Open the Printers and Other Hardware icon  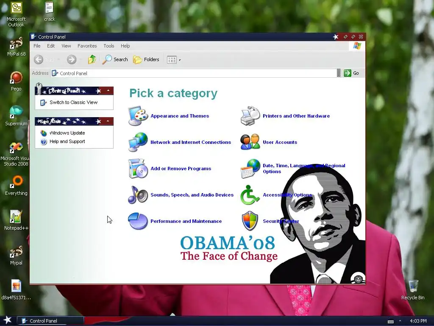250,116
